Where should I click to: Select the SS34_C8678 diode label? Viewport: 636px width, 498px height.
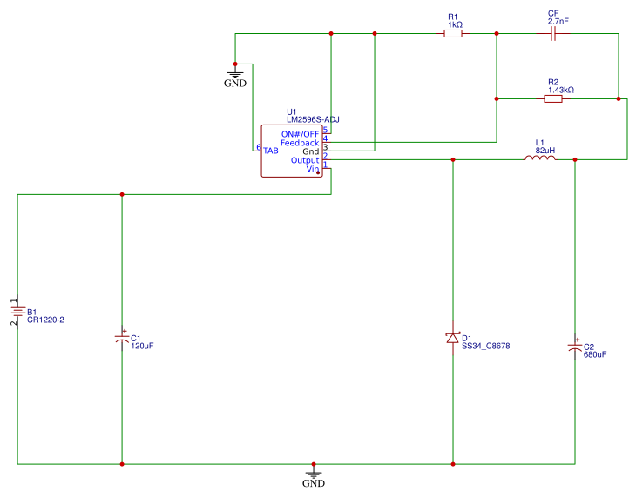pos(485,346)
